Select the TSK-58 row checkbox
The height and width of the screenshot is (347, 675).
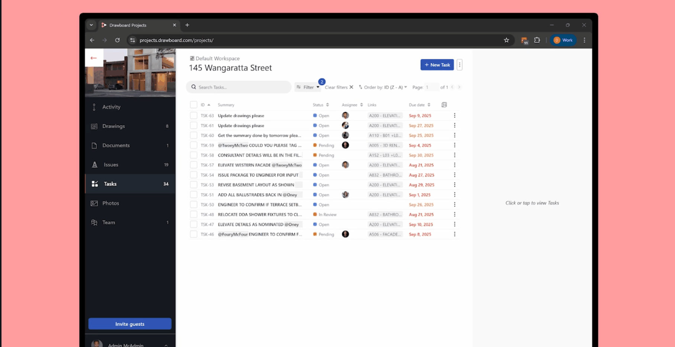pyautogui.click(x=193, y=155)
